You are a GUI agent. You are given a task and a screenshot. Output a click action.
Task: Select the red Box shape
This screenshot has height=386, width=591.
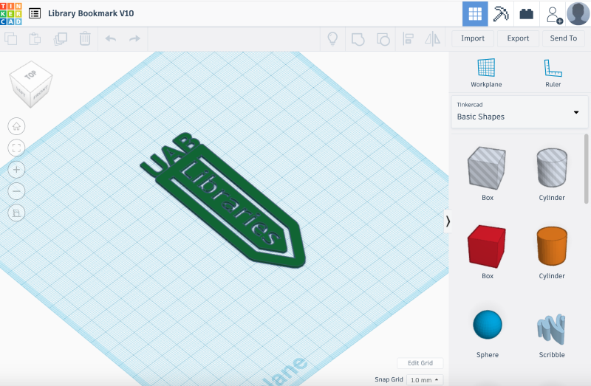(487, 247)
